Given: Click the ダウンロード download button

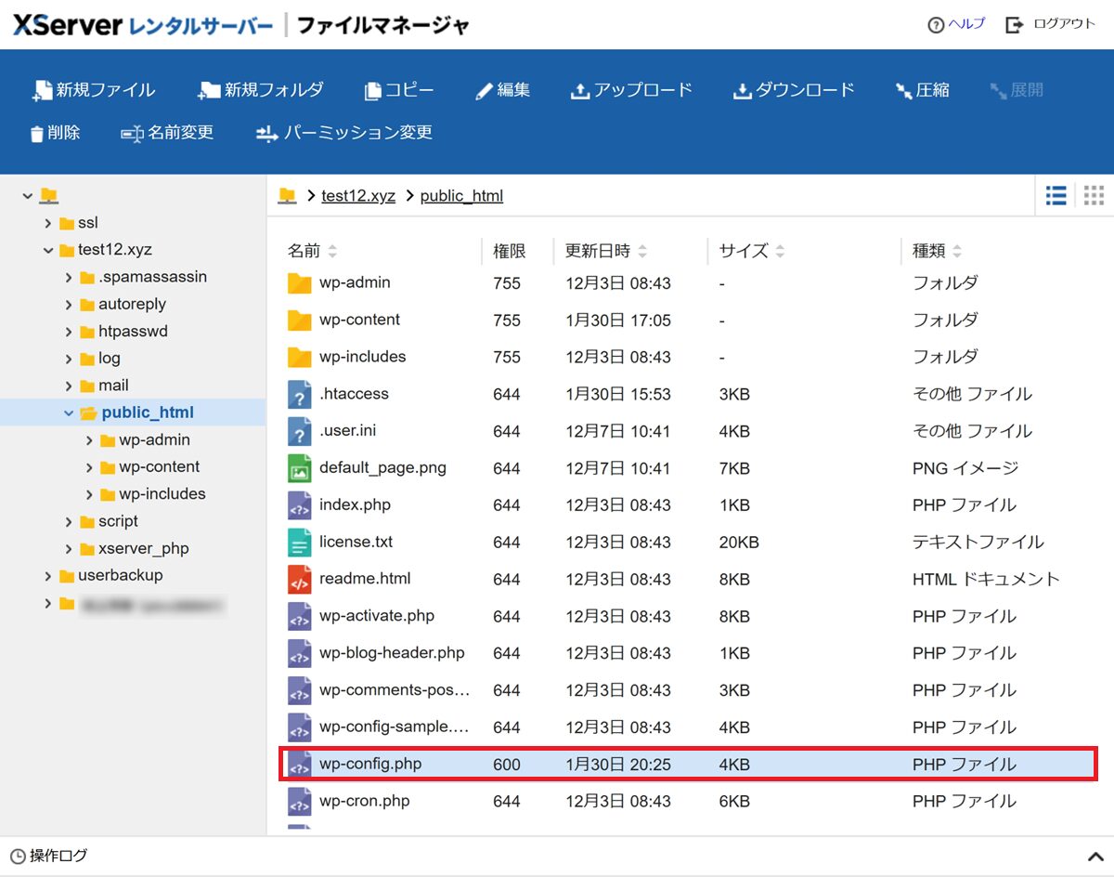Looking at the screenshot, I should (x=794, y=90).
